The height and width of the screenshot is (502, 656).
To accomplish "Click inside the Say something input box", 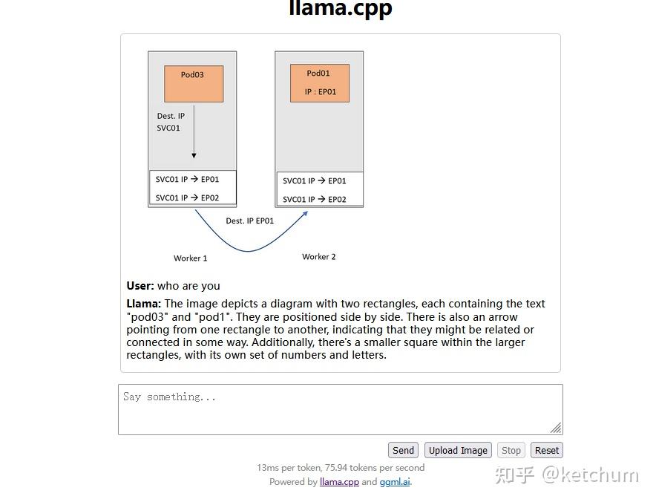I will 340,408.
